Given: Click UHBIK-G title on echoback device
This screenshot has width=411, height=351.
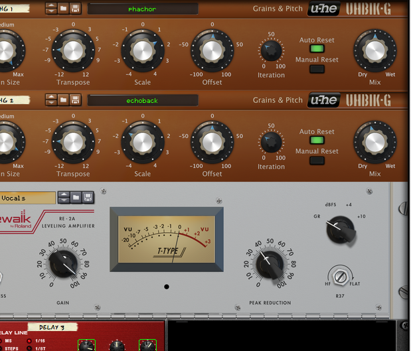Looking at the screenshot, I should point(369,100).
